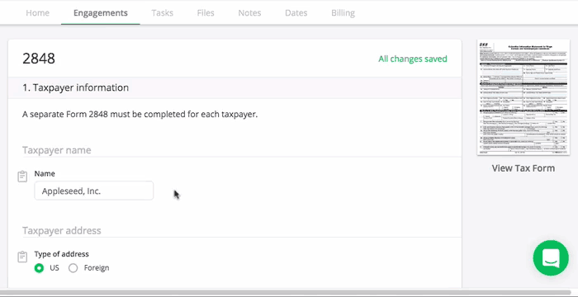Open the Files tab

[206, 13]
